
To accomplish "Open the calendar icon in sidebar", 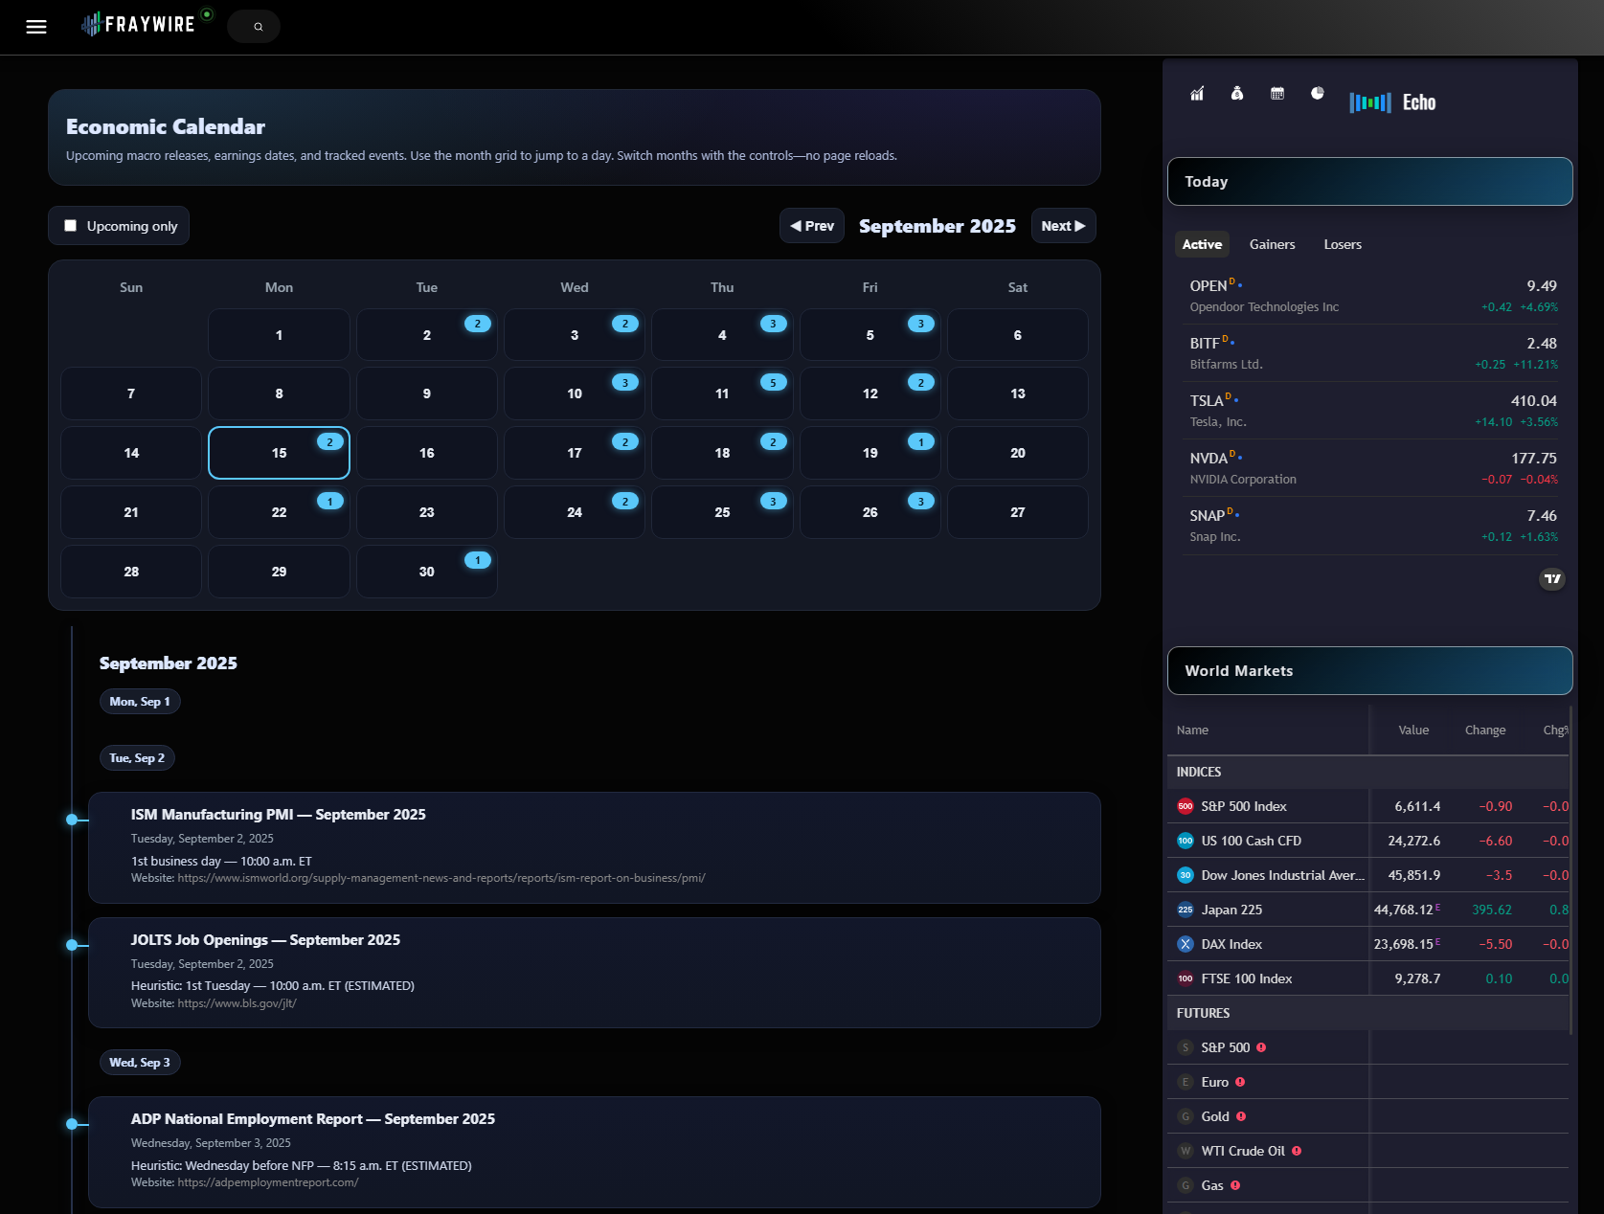I will point(1277,94).
